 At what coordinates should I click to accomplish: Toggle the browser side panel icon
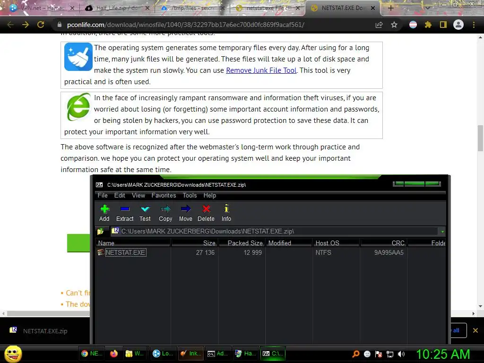[443, 25]
